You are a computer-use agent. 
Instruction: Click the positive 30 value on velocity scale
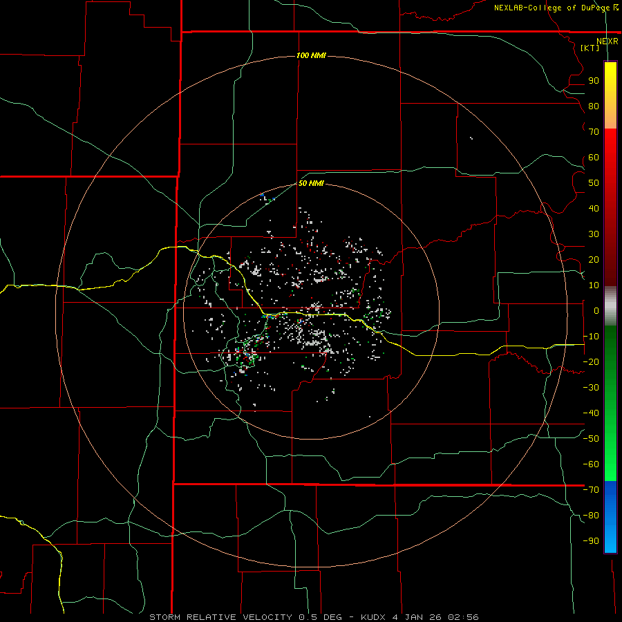594,234
